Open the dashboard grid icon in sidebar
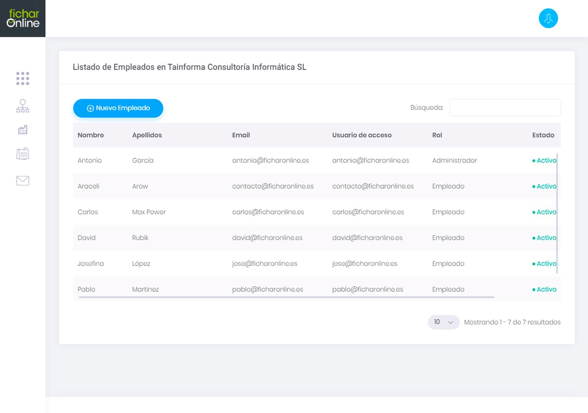This screenshot has width=588, height=413. click(23, 78)
